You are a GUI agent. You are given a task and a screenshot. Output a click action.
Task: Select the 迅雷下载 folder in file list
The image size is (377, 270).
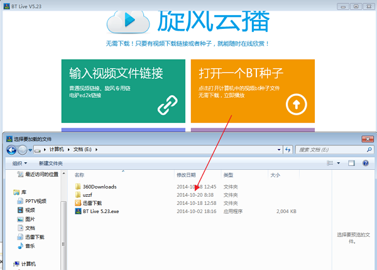click(x=92, y=203)
